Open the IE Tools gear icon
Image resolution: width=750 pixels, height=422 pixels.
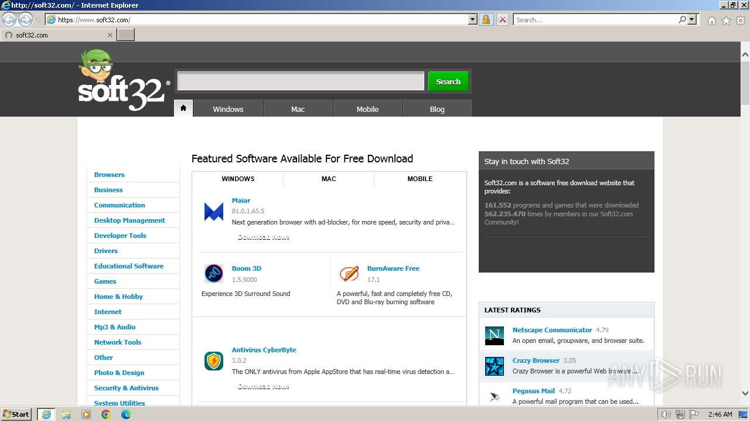coord(741,21)
